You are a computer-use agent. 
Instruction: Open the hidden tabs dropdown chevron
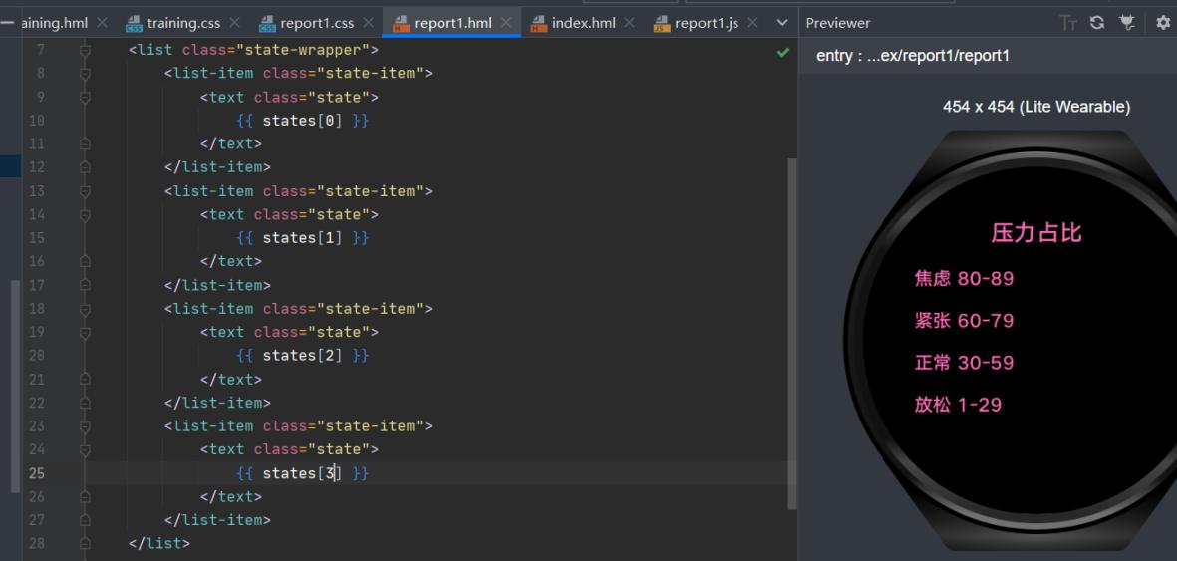point(781,23)
